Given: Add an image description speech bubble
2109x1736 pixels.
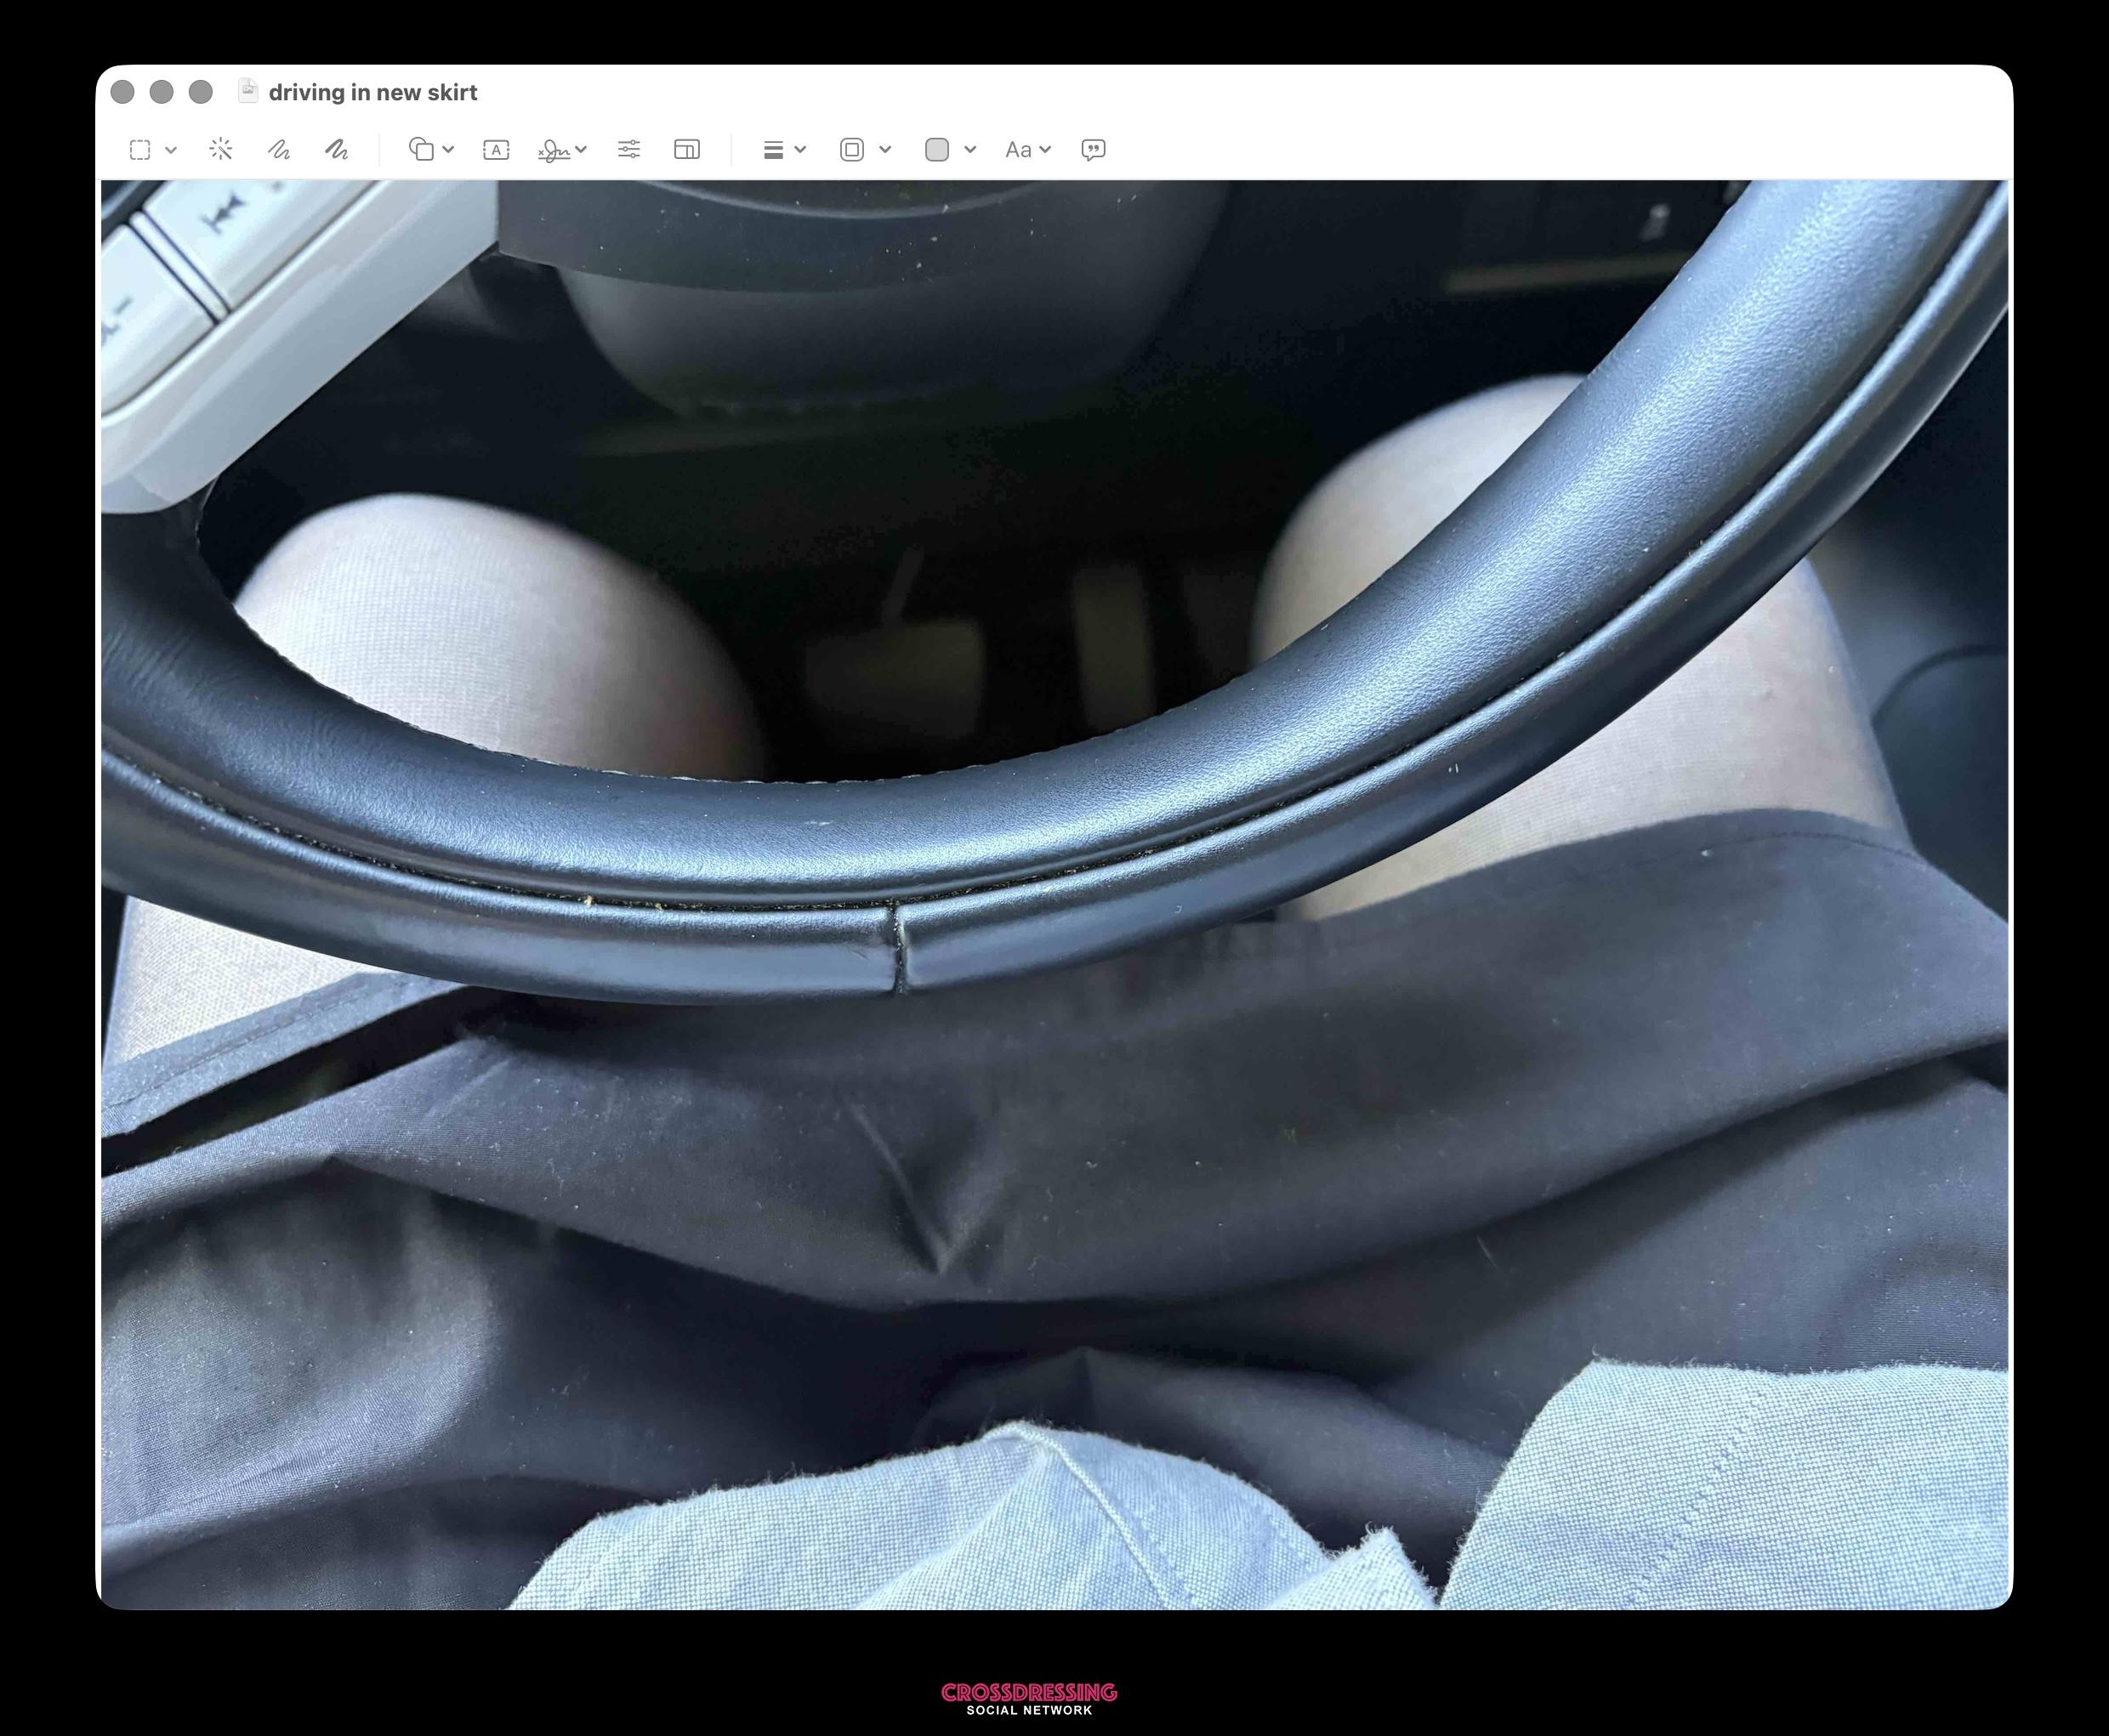Looking at the screenshot, I should 1094,150.
